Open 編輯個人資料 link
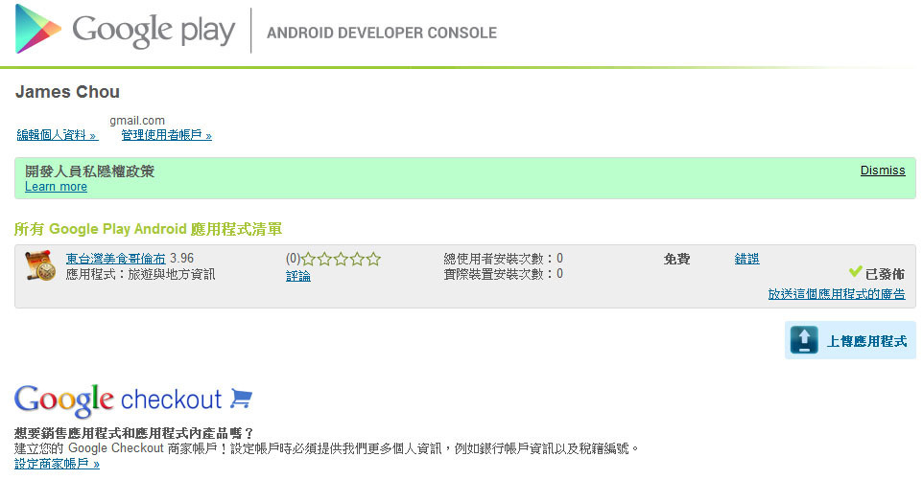 click(x=58, y=135)
